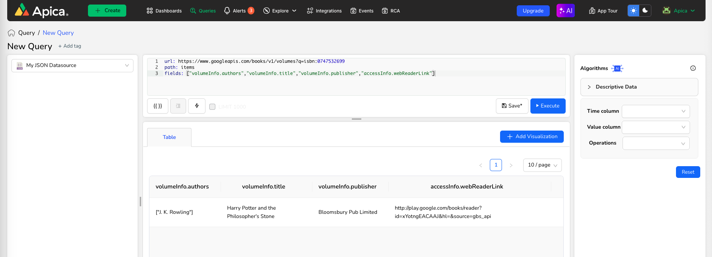Click the lightning bolt autocomplete button
This screenshot has width=712, height=257.
coord(197,106)
